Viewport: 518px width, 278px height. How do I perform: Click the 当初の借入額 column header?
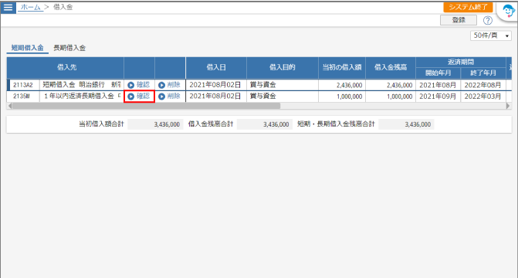[x=342, y=67]
